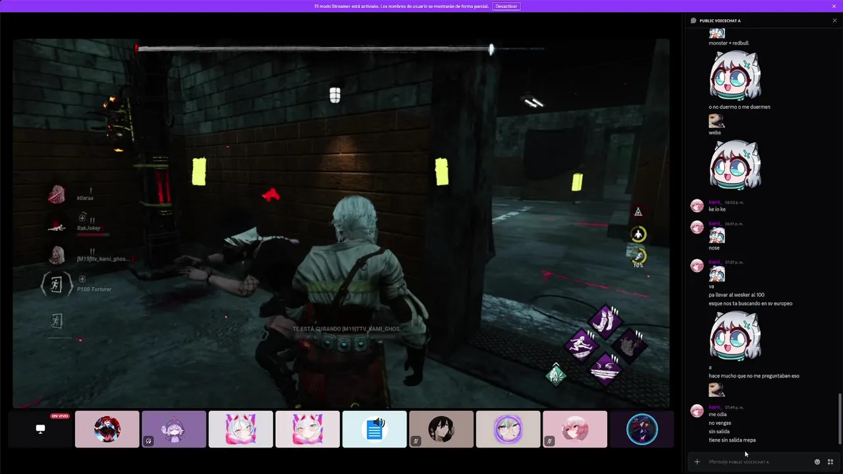Click RakJokey survivor status icon in stream
The image size is (843, 474).
[x=57, y=226]
